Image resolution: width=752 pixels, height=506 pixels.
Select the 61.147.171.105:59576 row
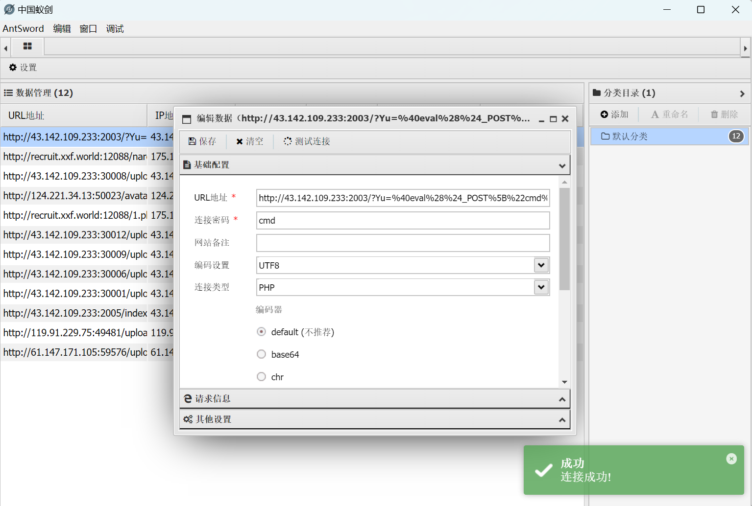[x=87, y=352]
